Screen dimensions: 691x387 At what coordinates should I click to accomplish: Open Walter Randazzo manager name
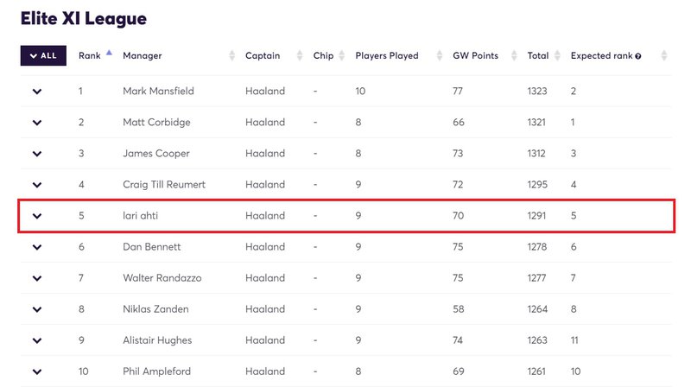162,278
